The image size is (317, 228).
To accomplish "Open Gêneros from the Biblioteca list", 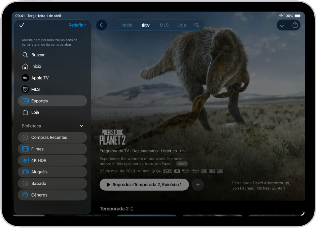I will point(24,195).
